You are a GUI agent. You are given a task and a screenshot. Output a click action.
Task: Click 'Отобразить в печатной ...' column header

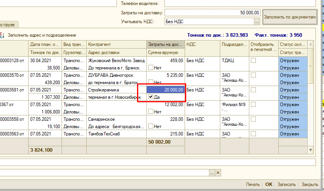264,48
